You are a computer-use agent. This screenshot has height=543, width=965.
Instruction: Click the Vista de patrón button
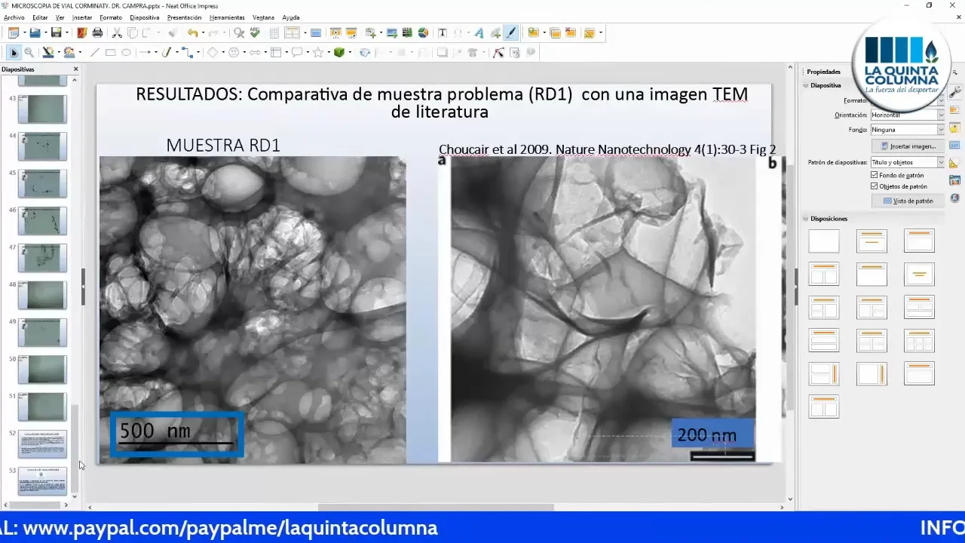[908, 201]
